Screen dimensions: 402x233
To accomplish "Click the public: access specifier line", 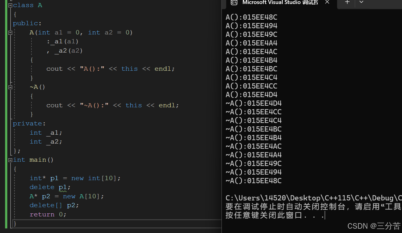I will click(27, 23).
